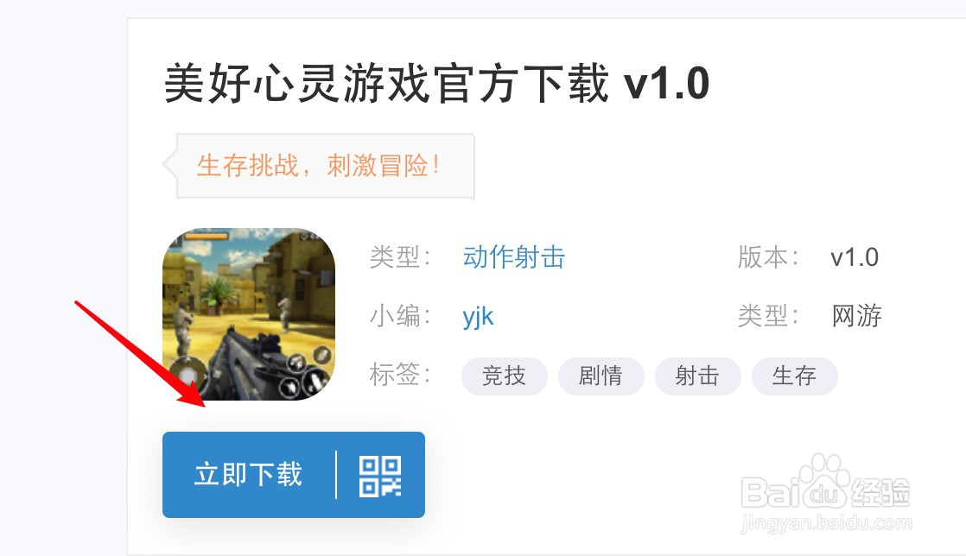This screenshot has width=966, height=556.
Task: Select the 生存 tag
Action: [x=794, y=376]
